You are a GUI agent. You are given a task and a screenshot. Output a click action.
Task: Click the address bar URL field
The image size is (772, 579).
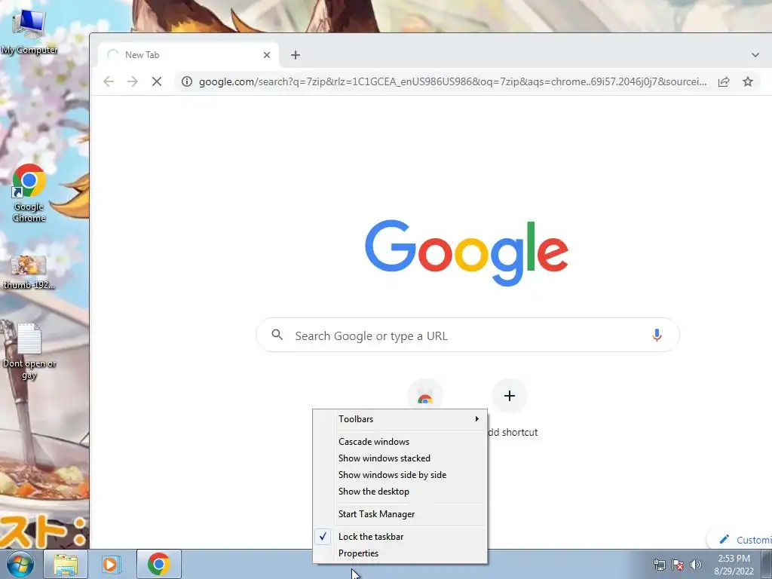(452, 81)
